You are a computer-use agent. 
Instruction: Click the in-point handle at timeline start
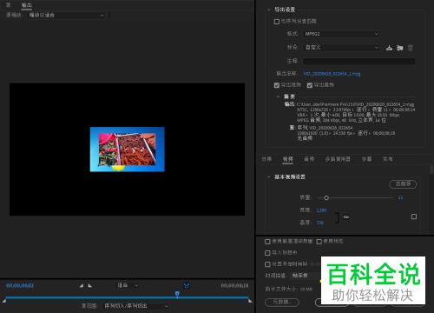pos(4,301)
